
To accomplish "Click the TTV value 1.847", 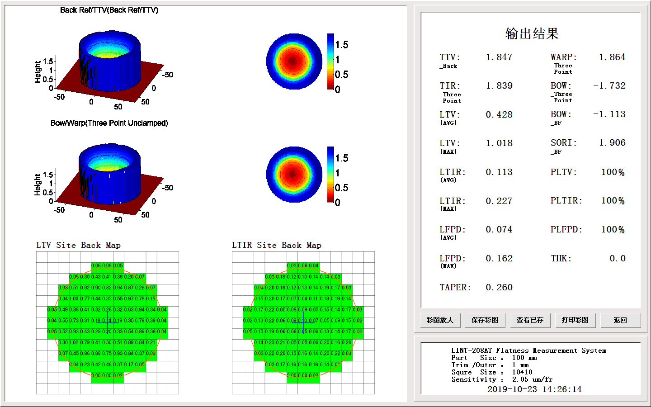I will click(499, 57).
